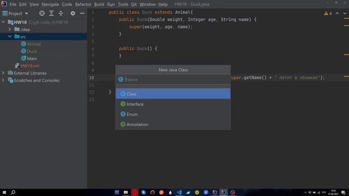Click the Windows Start button

[x=4, y=192]
